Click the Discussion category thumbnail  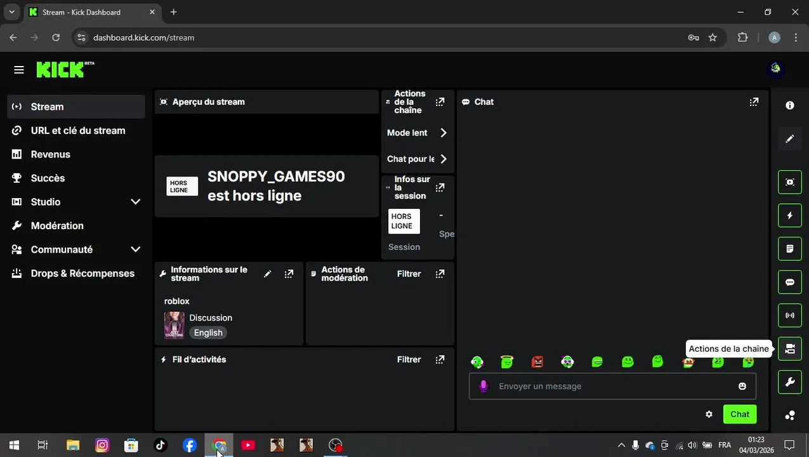tap(174, 326)
